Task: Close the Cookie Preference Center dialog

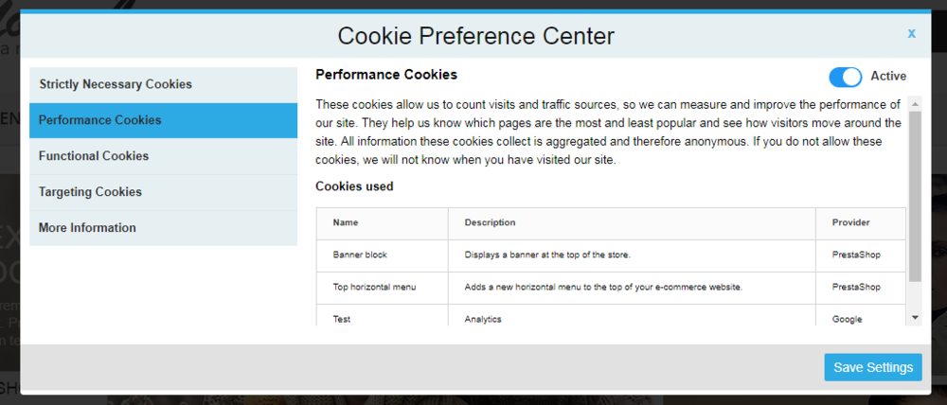Action: point(911,33)
